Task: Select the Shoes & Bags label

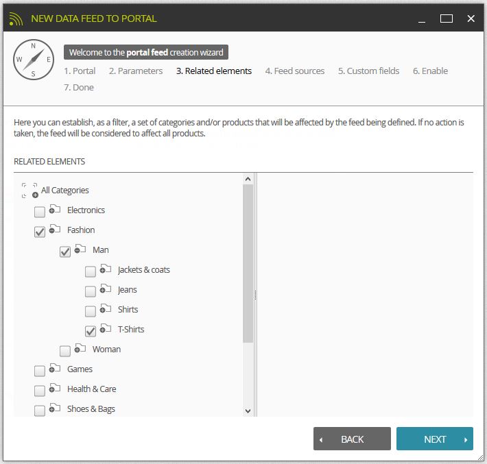Action: [91, 408]
